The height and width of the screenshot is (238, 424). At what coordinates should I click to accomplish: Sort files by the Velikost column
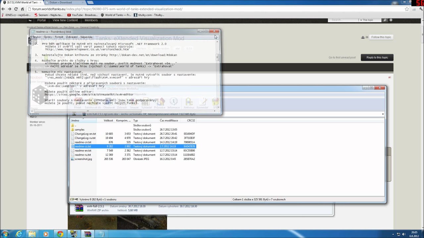(x=108, y=121)
